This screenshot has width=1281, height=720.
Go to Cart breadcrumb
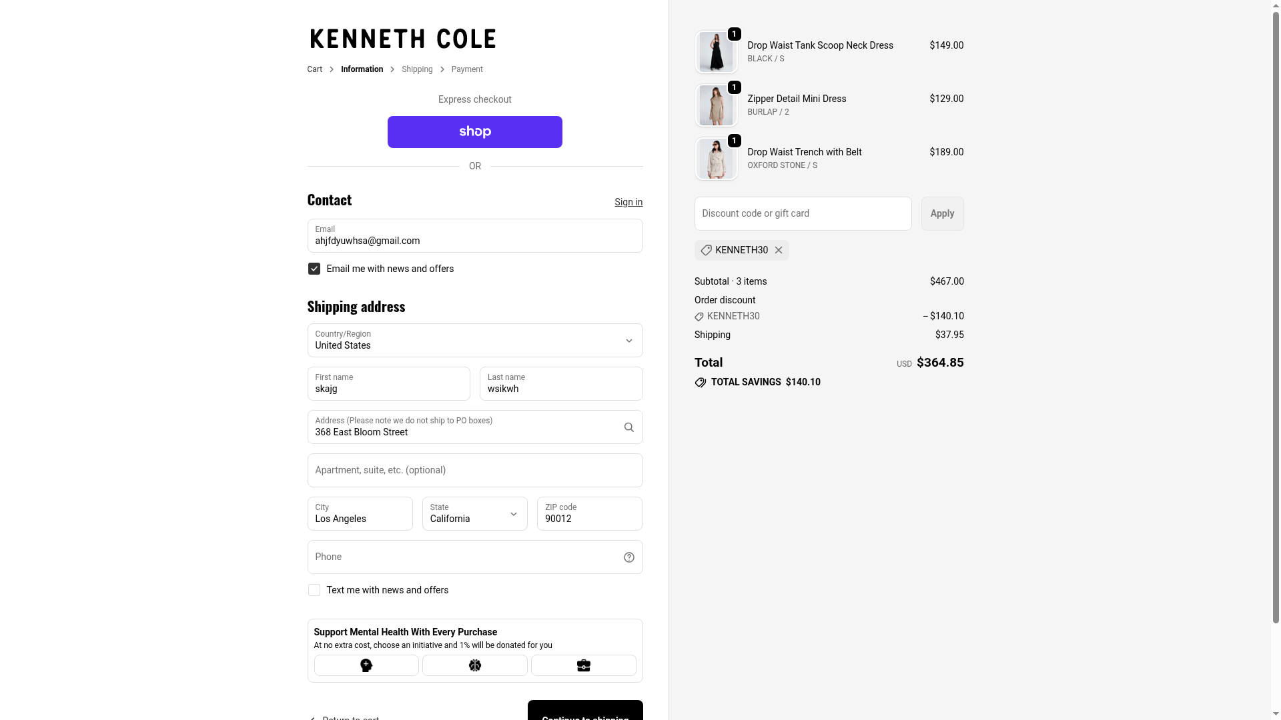pyautogui.click(x=314, y=69)
